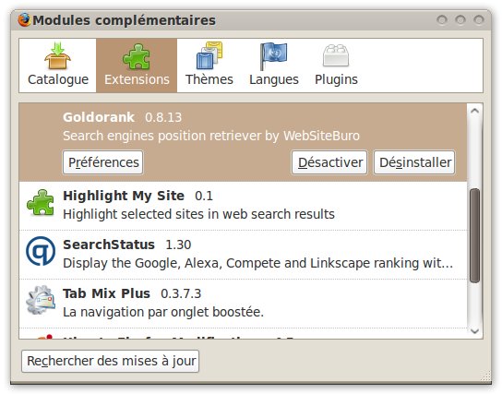Viewport: 502px width, 394px height.
Task: Switch to the Thèmes tab
Action: point(209,66)
